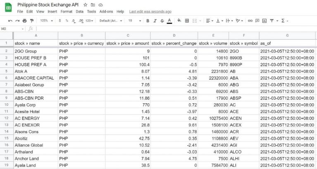
Task: Open the File menu
Action: click(20, 12)
